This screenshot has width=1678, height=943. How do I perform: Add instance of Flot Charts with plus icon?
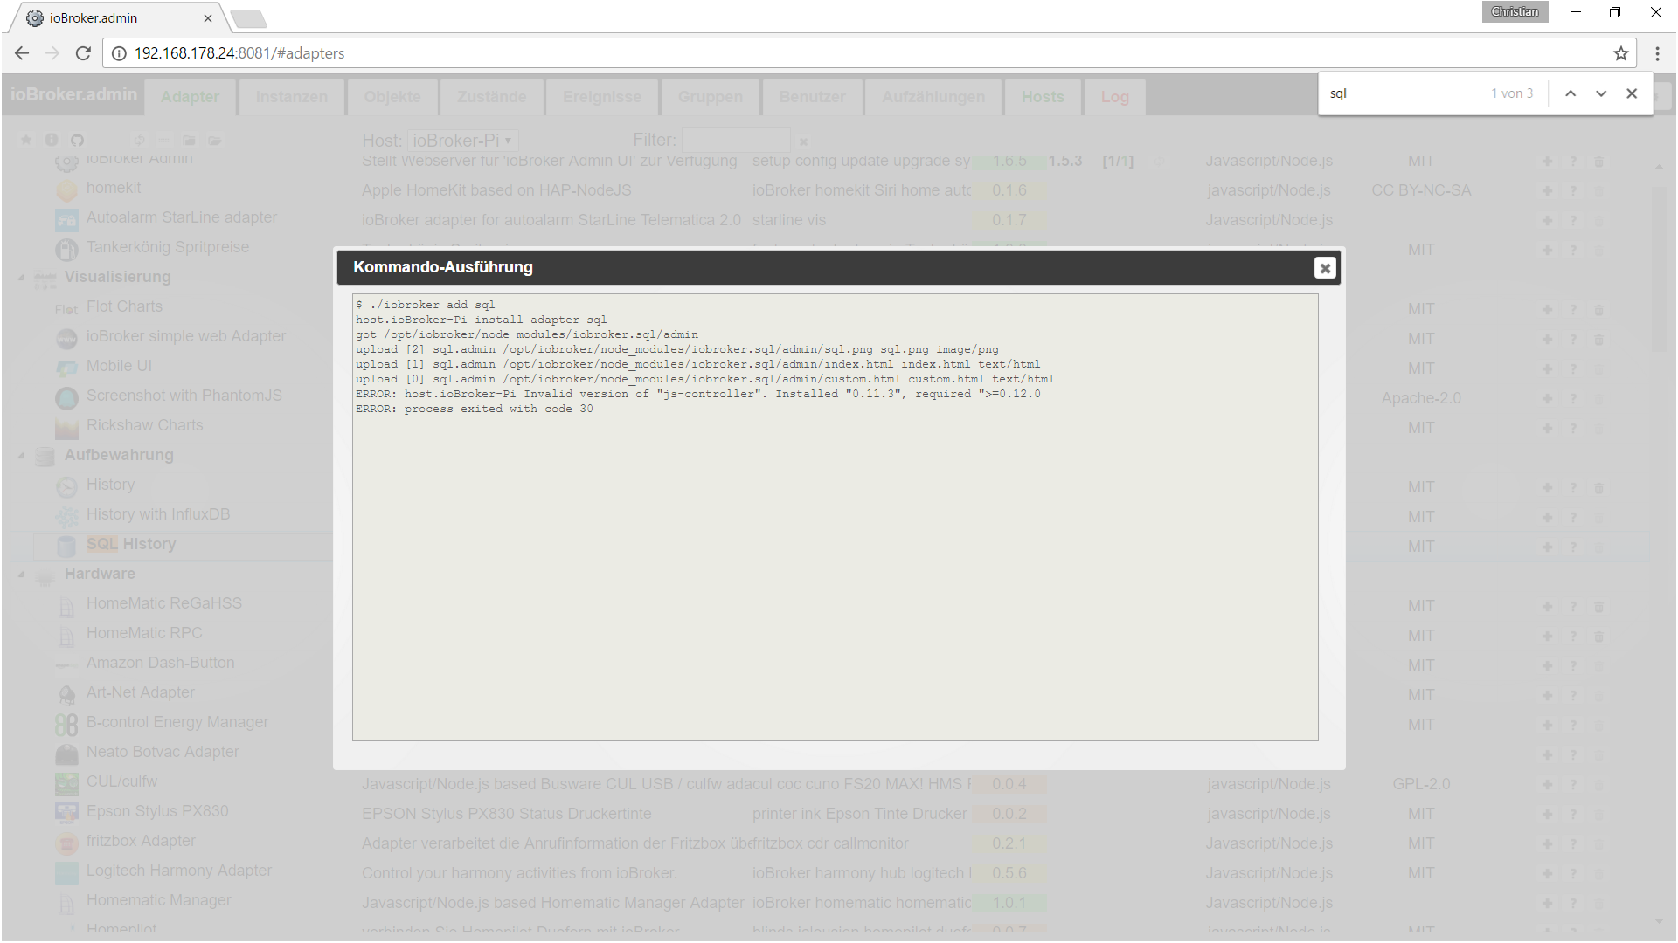[1547, 310]
